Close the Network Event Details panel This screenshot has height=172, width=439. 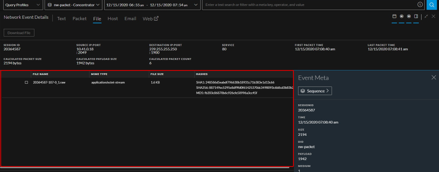pos(433,16)
